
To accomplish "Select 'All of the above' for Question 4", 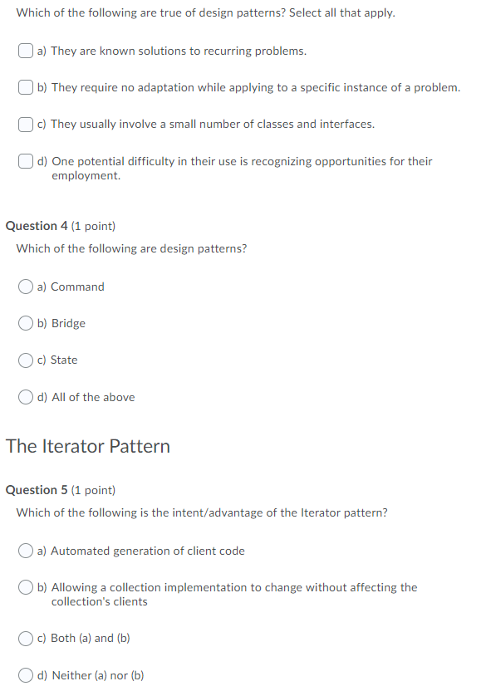I will coord(26,397).
